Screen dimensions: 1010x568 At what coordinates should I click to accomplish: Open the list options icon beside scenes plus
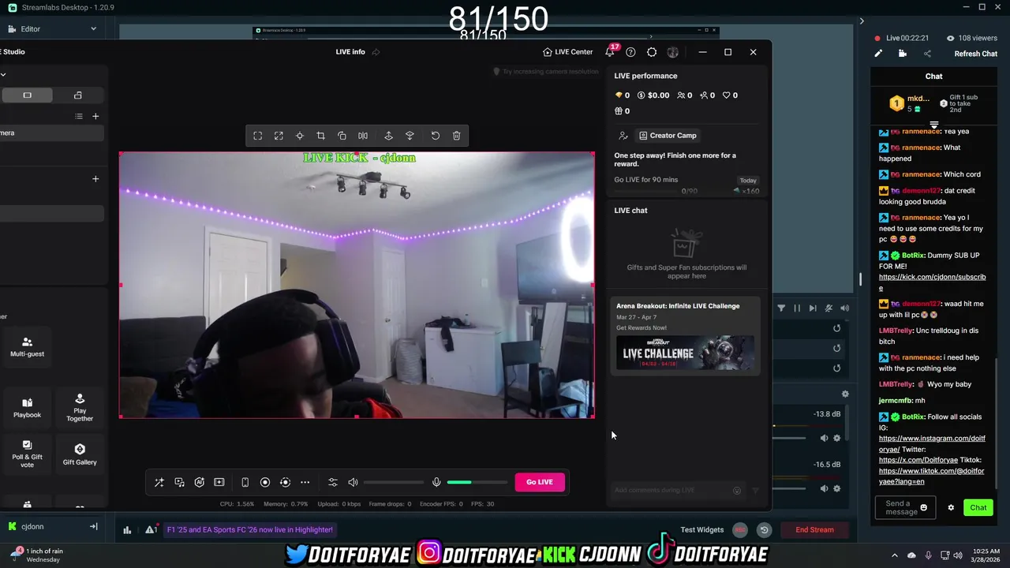[79, 116]
